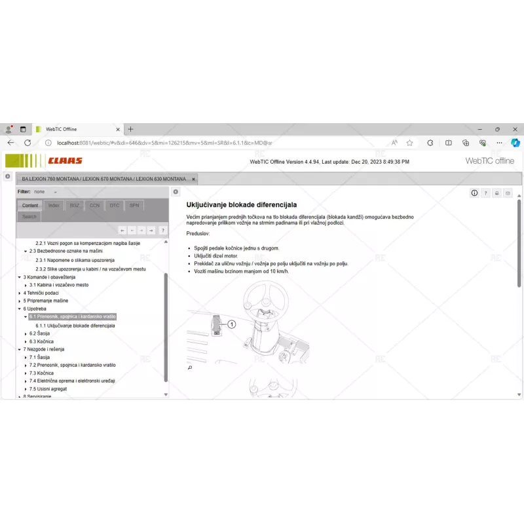Open the Info icon above the article
This screenshot has height=524, width=524.
(x=474, y=193)
